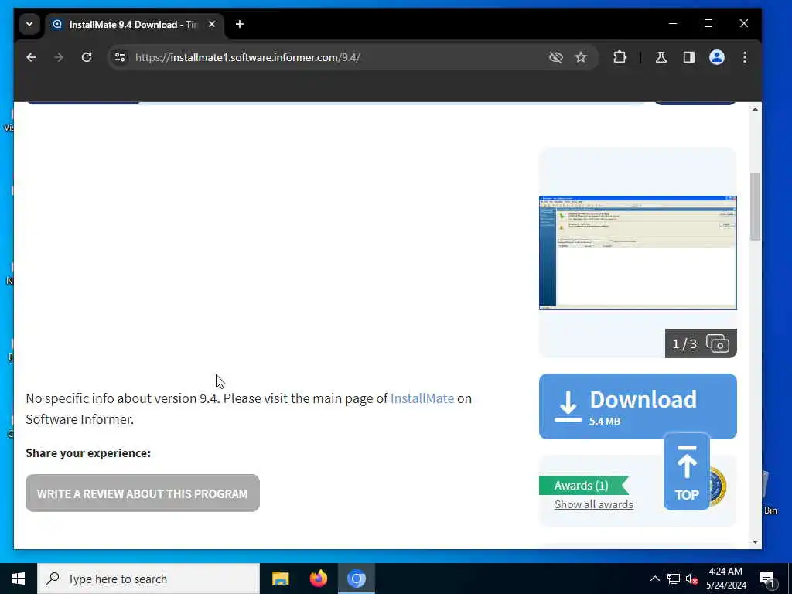Open the 1 / 3 screenshot gallery icon
This screenshot has height=594, width=792.
701,343
